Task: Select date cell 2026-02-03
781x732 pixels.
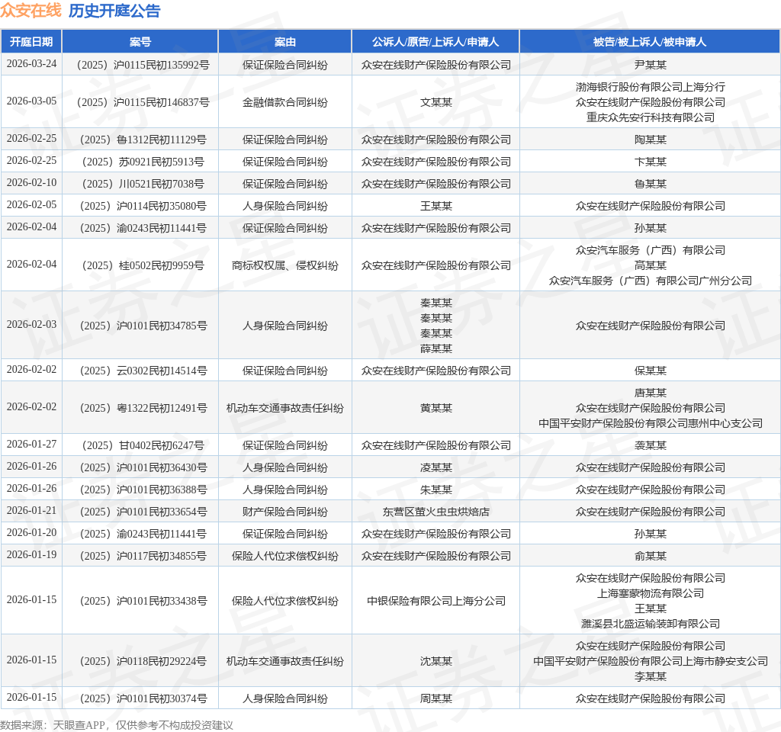Action: pos(31,325)
